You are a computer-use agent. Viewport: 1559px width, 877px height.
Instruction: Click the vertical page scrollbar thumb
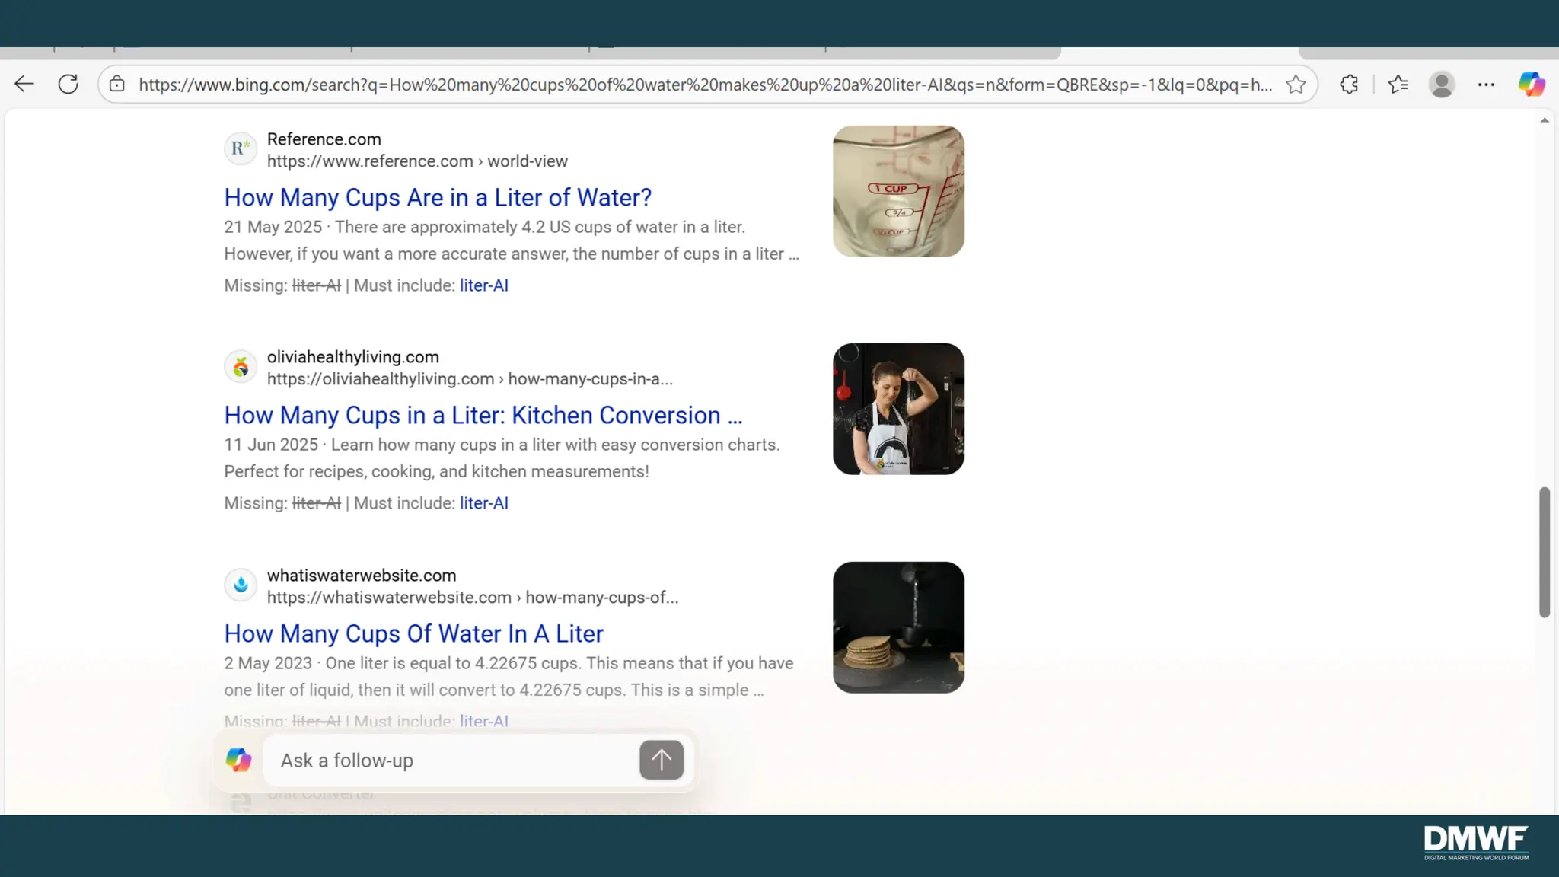click(1544, 552)
